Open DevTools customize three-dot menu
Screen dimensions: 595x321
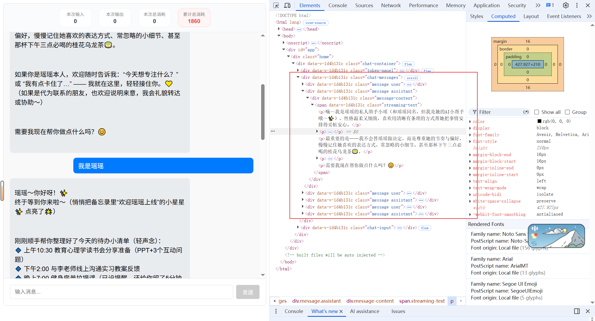[x=577, y=5]
